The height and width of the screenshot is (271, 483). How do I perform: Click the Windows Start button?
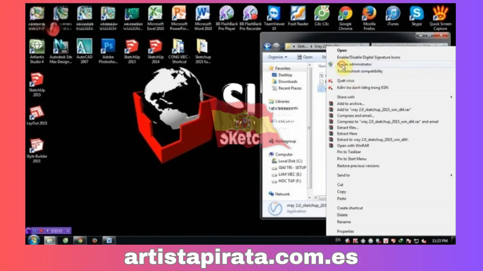[x=34, y=240]
